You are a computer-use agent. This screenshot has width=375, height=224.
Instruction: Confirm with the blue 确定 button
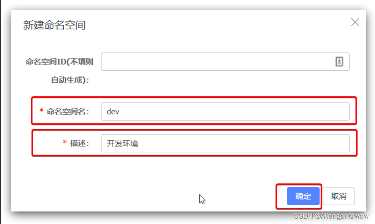303,196
